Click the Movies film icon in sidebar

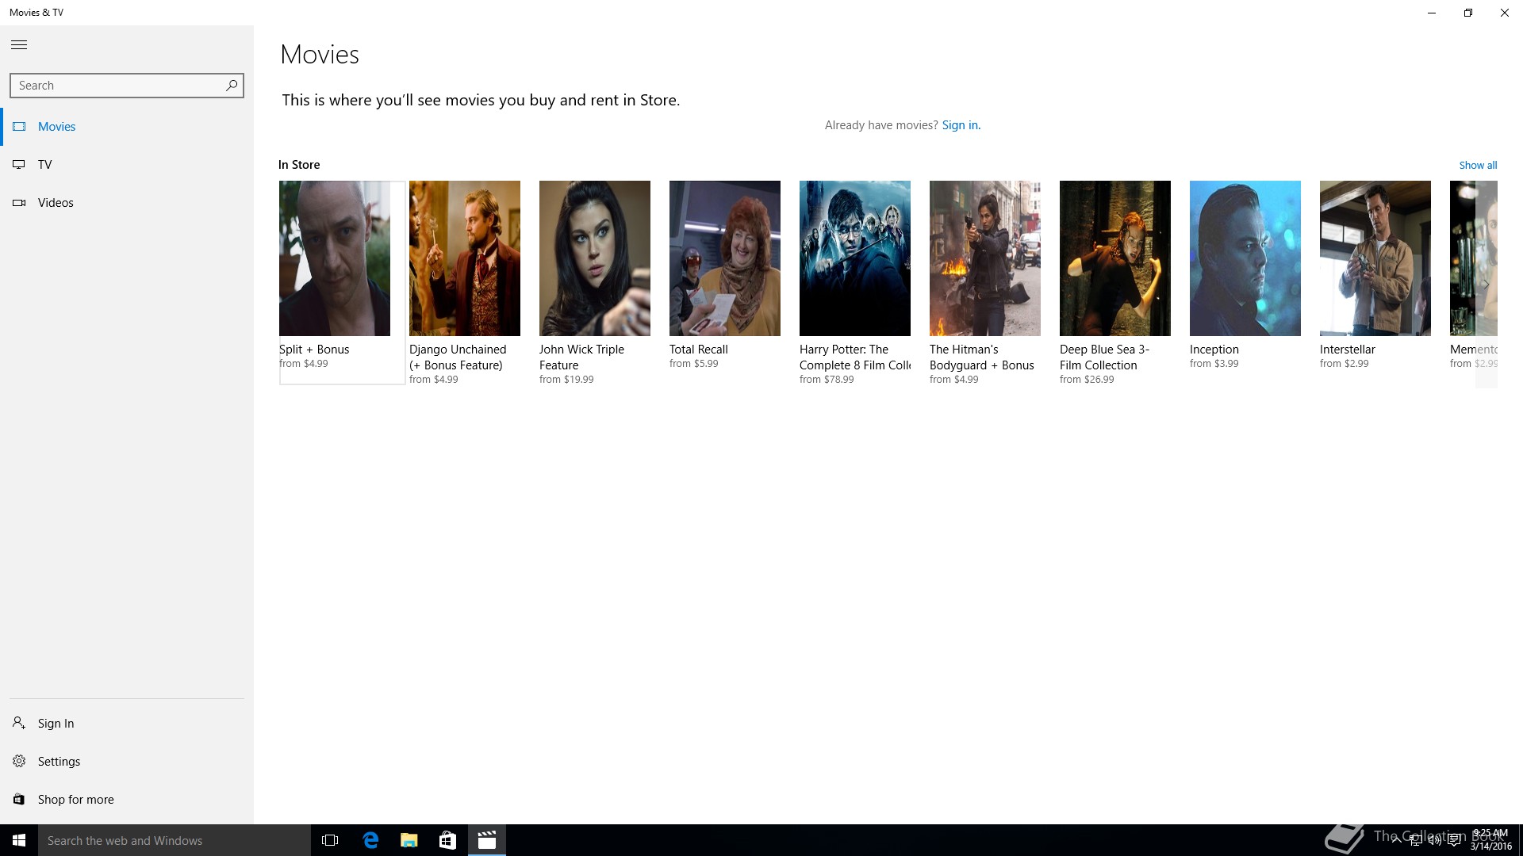[19, 127]
